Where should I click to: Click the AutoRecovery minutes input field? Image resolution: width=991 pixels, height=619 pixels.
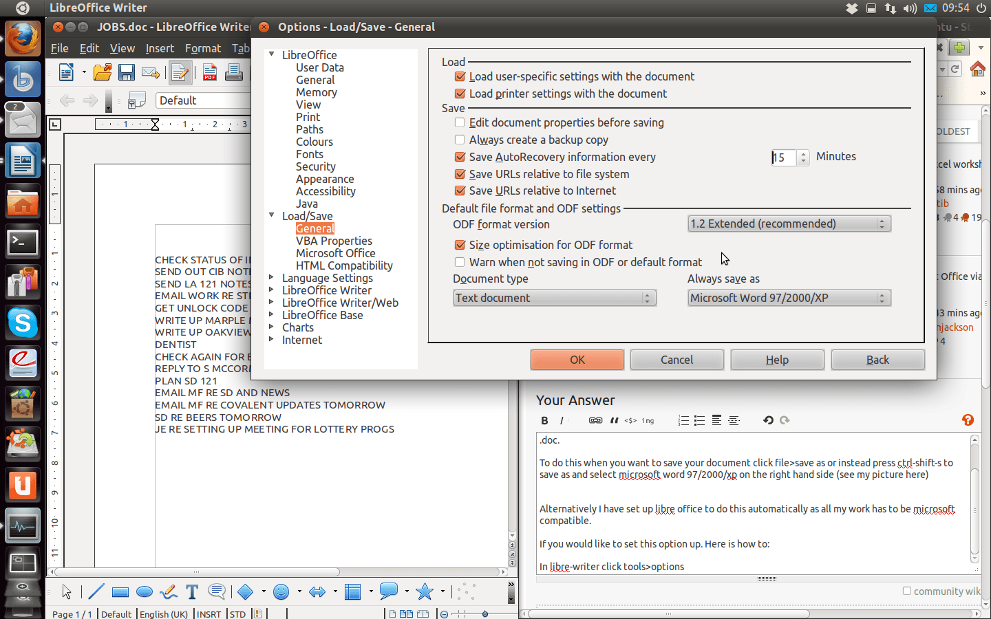click(x=784, y=158)
